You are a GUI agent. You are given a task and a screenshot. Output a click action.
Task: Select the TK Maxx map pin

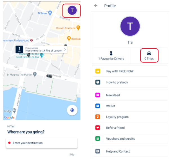coord(50,13)
